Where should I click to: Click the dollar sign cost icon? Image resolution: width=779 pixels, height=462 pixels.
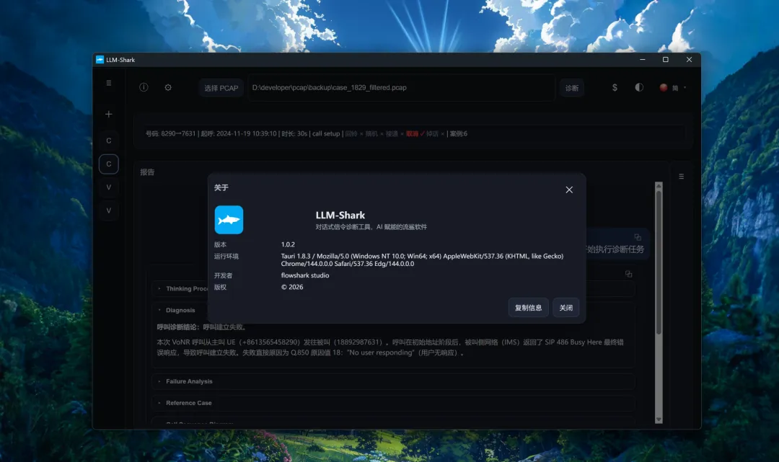pyautogui.click(x=615, y=87)
